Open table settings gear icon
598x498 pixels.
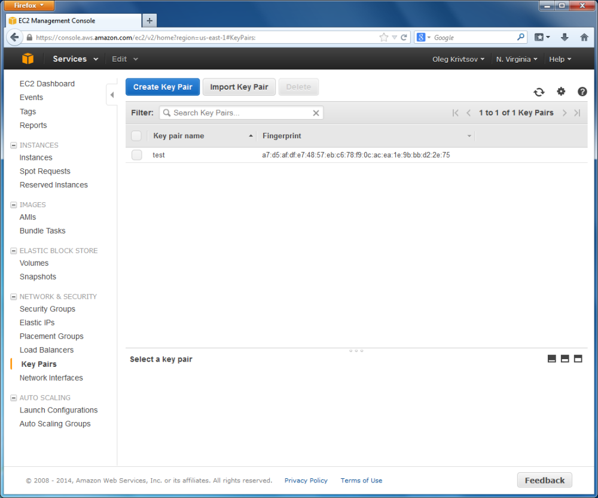coord(561,92)
